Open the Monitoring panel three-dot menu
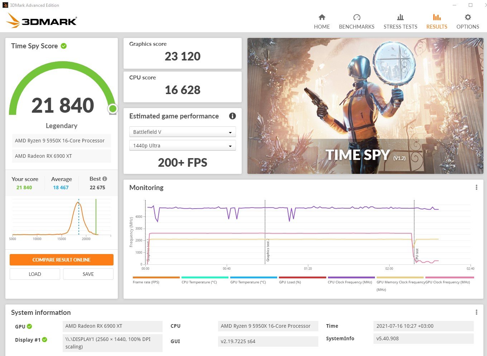Screen dimensions: 487x356 [476, 187]
